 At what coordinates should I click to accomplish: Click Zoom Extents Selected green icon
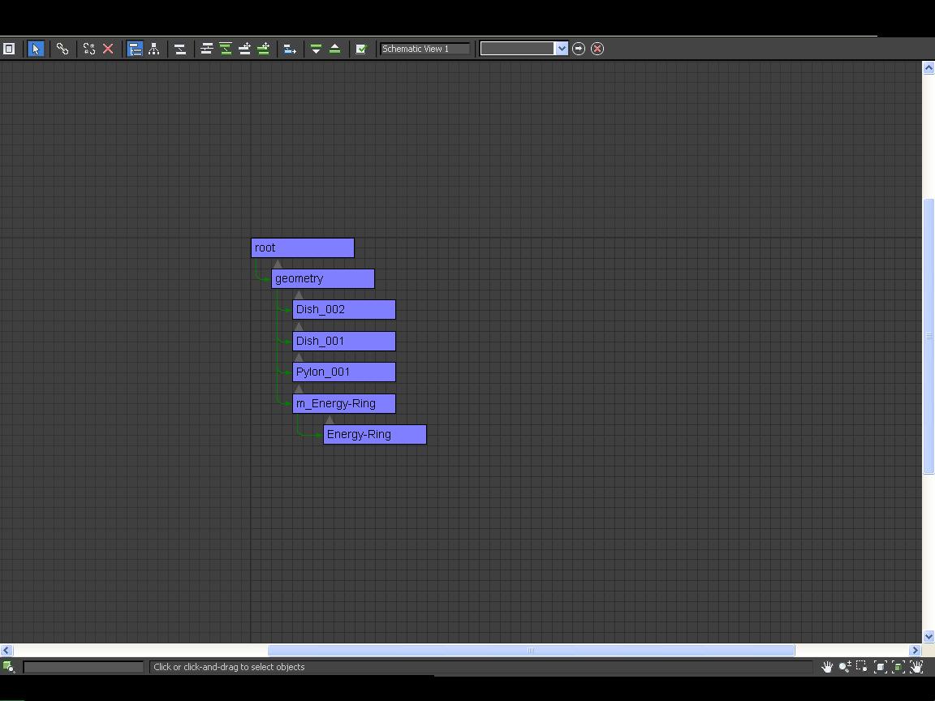click(898, 667)
